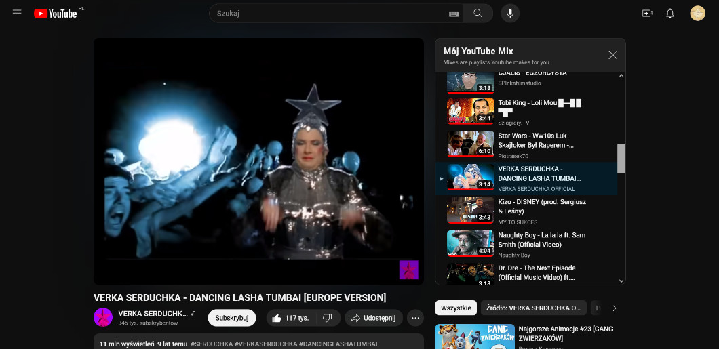Image resolution: width=719 pixels, height=349 pixels.
Task: Select the Źródło: VERKA SERDUCHKA chip
Action: [x=533, y=308]
